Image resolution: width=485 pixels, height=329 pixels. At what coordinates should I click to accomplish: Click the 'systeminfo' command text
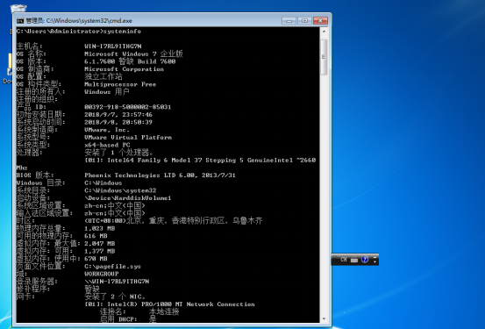[x=122, y=32]
